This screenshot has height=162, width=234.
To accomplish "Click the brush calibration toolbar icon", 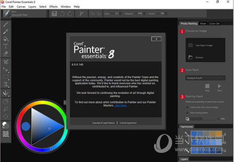I will (x=81, y=13).
